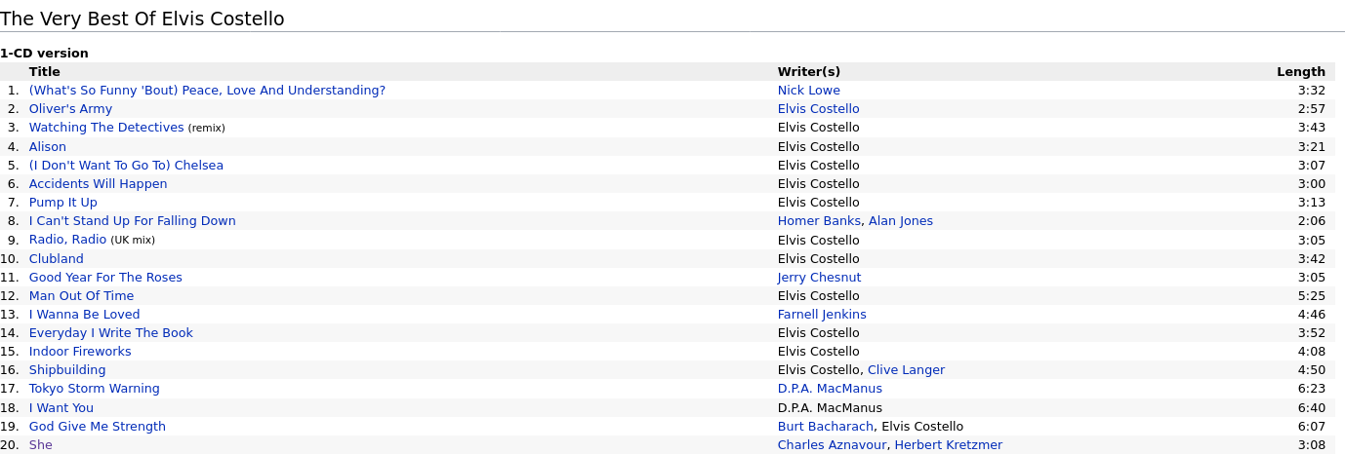The height and width of the screenshot is (454, 1345).
Task: Open the Oliver's Army song link
Action: [70, 109]
